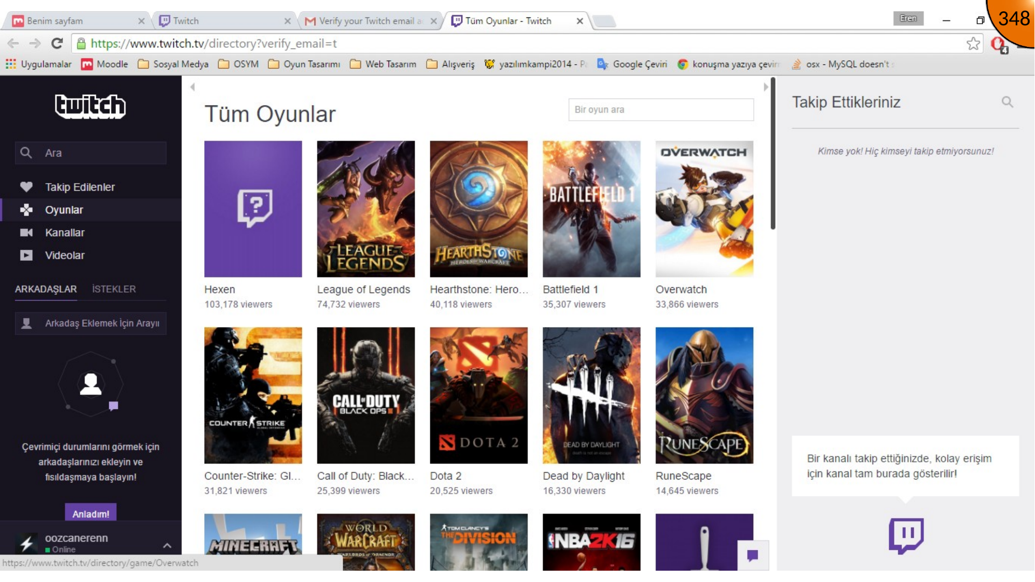Open yazılımkampi2014 bookmark
1035x582 pixels.
536,64
